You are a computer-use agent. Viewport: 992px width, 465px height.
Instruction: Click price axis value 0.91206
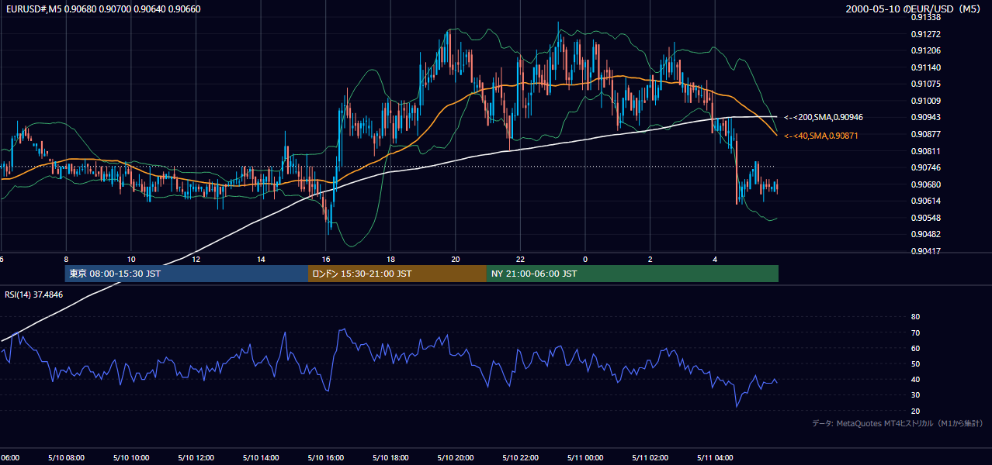tap(926, 50)
